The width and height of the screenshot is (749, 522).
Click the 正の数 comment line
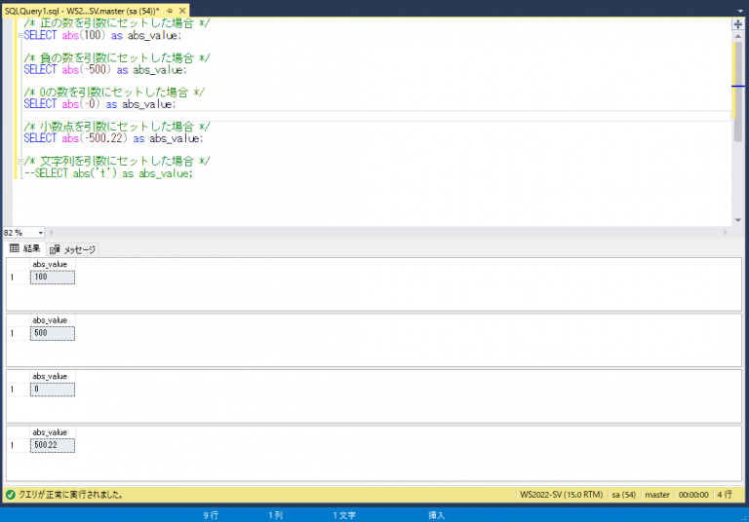click(x=117, y=23)
